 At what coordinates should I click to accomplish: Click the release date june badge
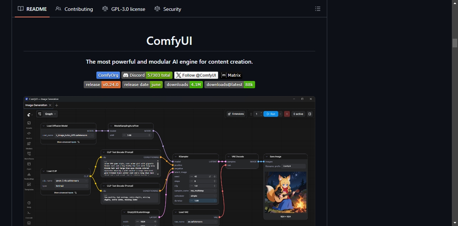point(142,85)
